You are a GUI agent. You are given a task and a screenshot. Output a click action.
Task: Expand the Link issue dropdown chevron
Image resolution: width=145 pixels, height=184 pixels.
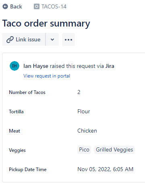tap(52, 40)
